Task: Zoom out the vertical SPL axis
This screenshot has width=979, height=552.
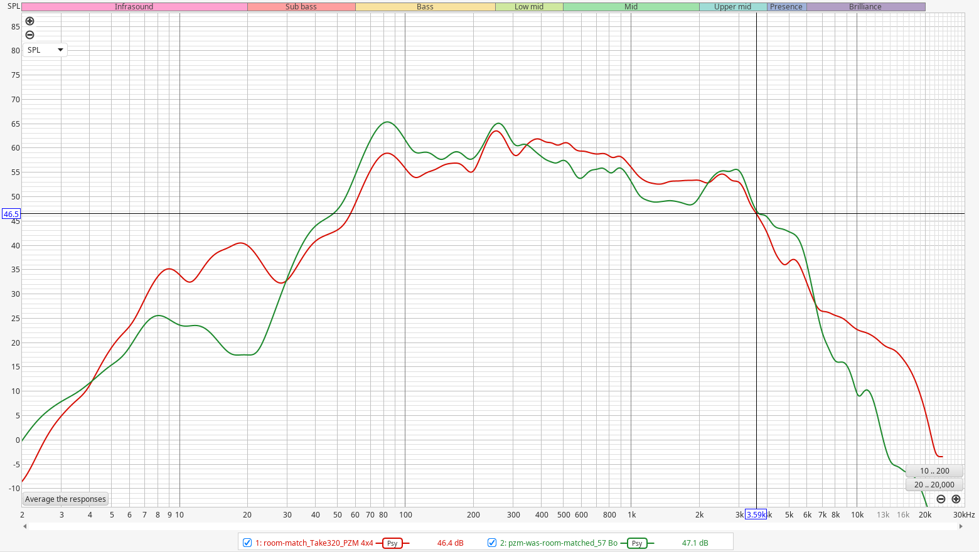Action: point(29,35)
